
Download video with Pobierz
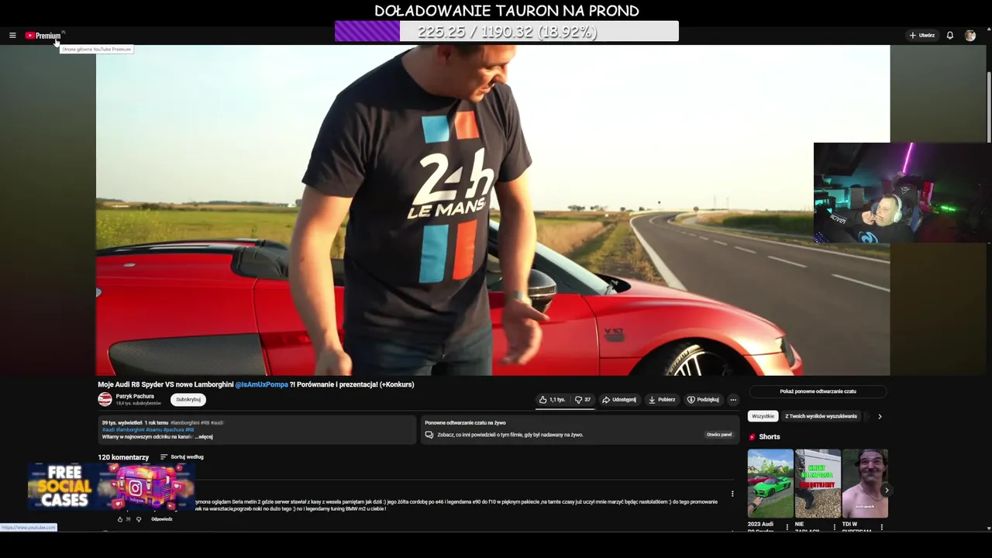pos(662,400)
